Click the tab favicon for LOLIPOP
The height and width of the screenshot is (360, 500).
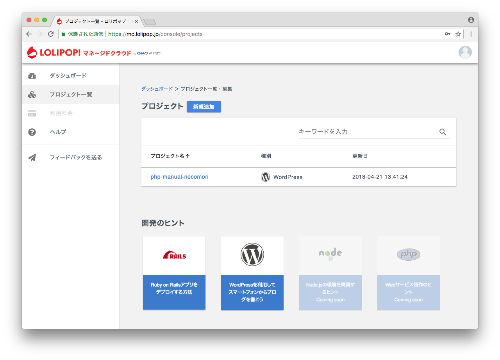tap(59, 21)
